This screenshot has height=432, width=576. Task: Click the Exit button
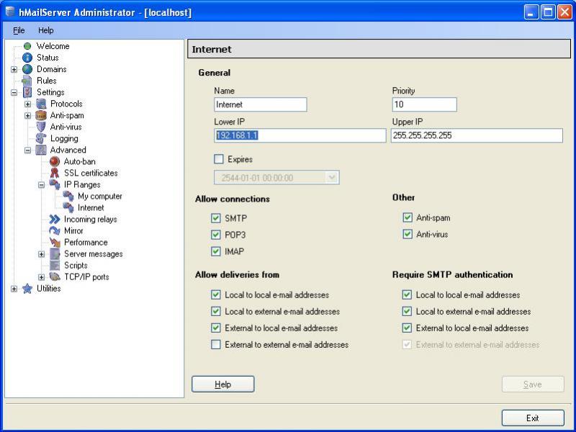coord(533,418)
